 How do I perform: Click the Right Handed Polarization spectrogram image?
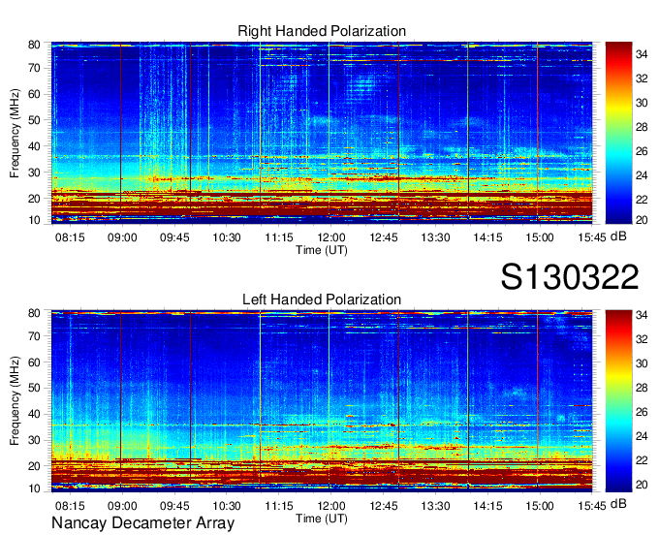(x=322, y=133)
